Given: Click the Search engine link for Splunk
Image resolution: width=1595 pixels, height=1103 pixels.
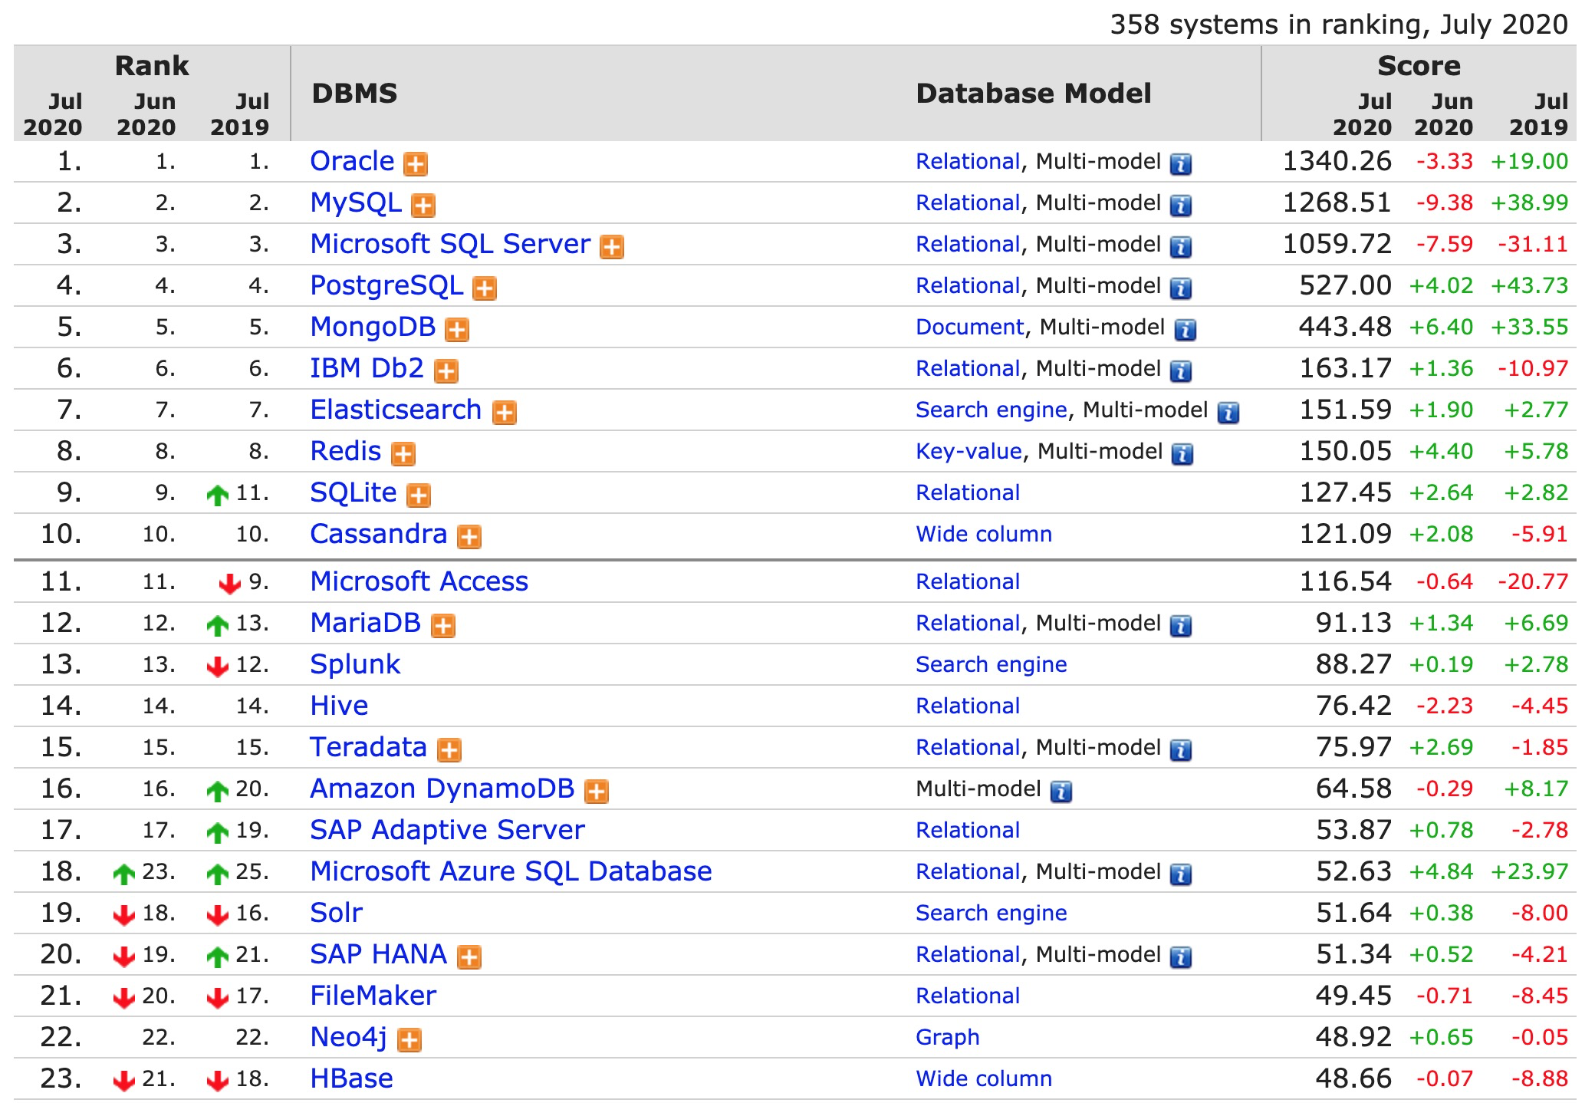Looking at the screenshot, I should [992, 664].
